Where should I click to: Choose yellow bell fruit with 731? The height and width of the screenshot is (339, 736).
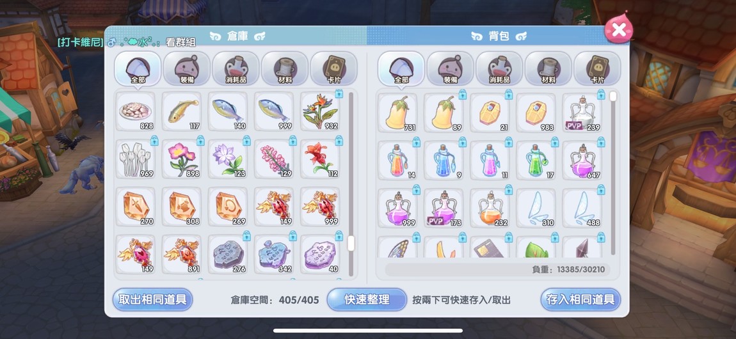tap(397, 113)
